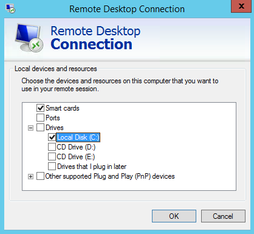The width and height of the screenshot is (254, 234).
Task: Click the Cancel button
Action: (x=223, y=216)
